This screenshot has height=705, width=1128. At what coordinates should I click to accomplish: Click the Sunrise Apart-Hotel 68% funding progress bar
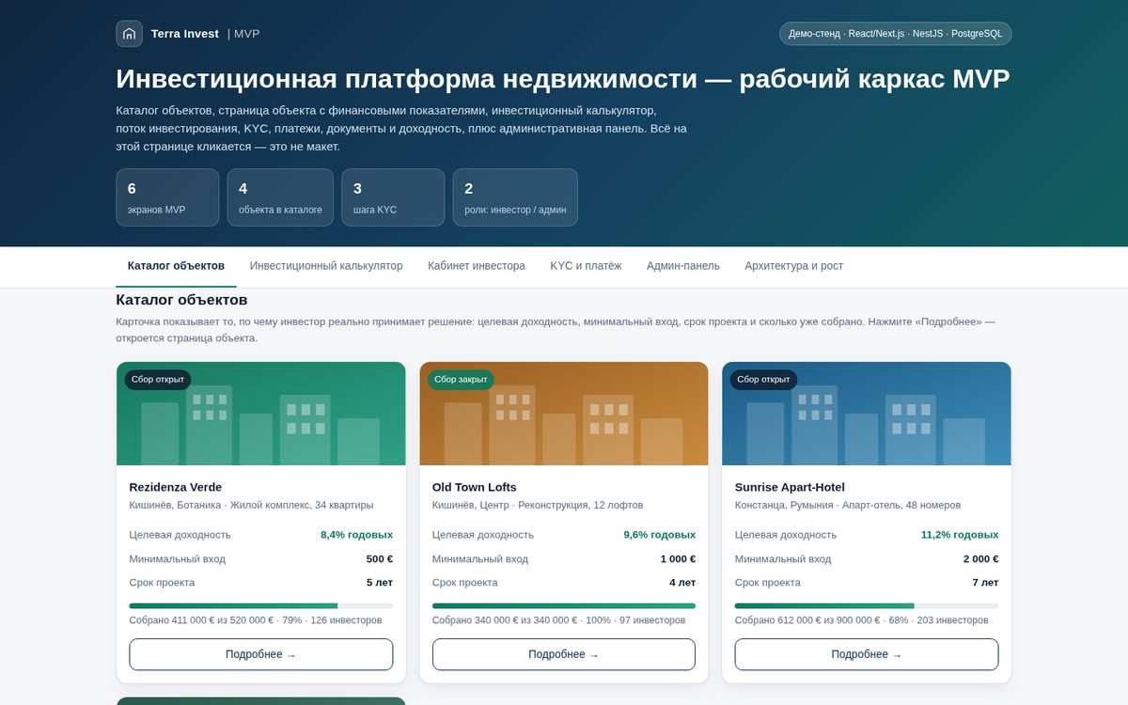867,605
